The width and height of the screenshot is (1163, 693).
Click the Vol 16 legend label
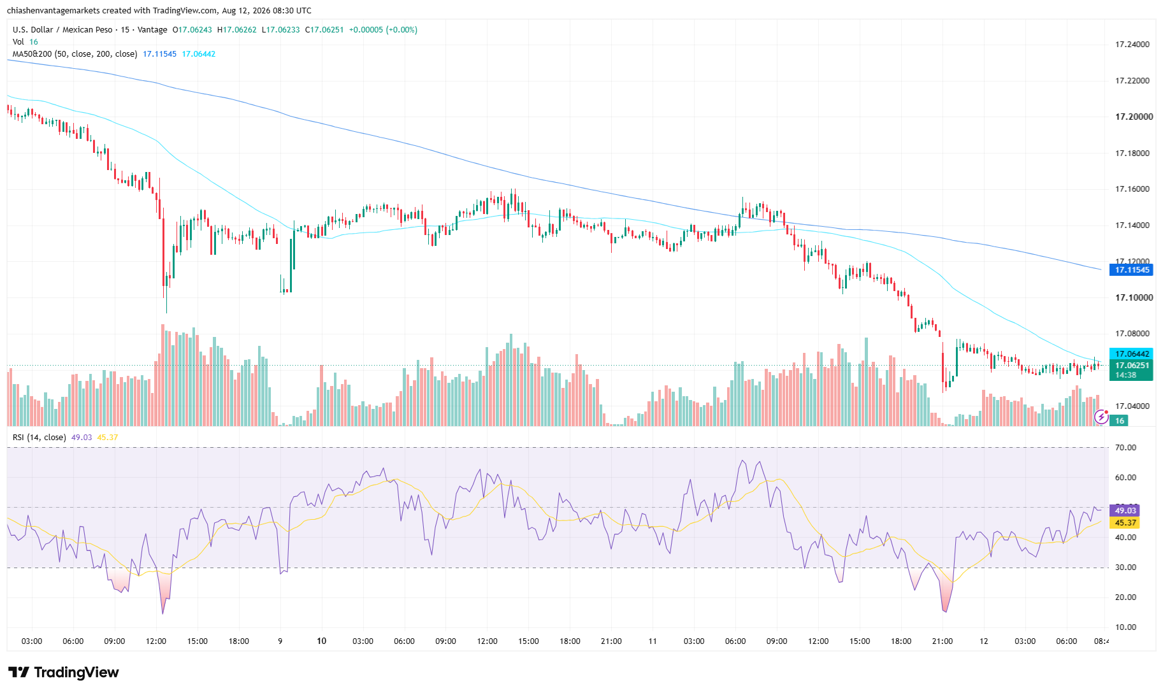pyautogui.click(x=25, y=42)
